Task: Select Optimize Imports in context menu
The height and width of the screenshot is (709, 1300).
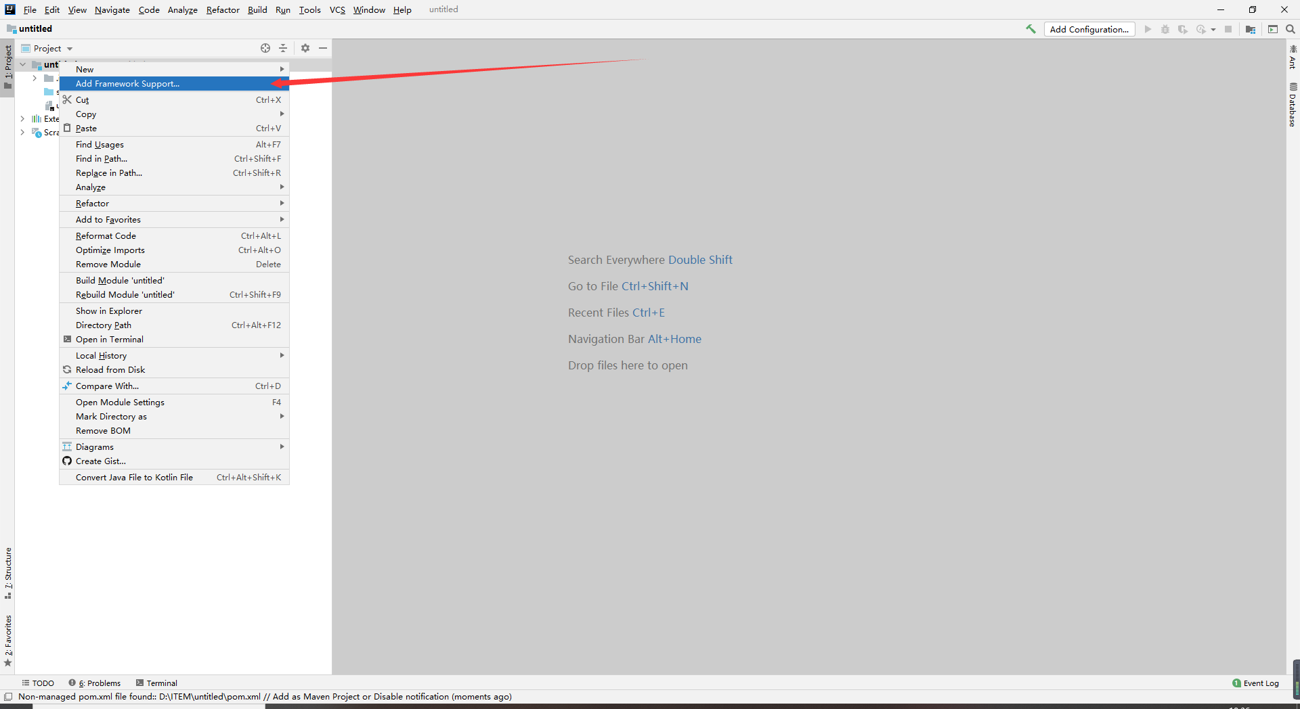Action: [174, 250]
